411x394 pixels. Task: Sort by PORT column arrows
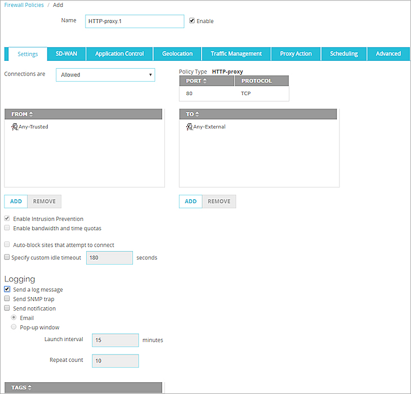205,81
